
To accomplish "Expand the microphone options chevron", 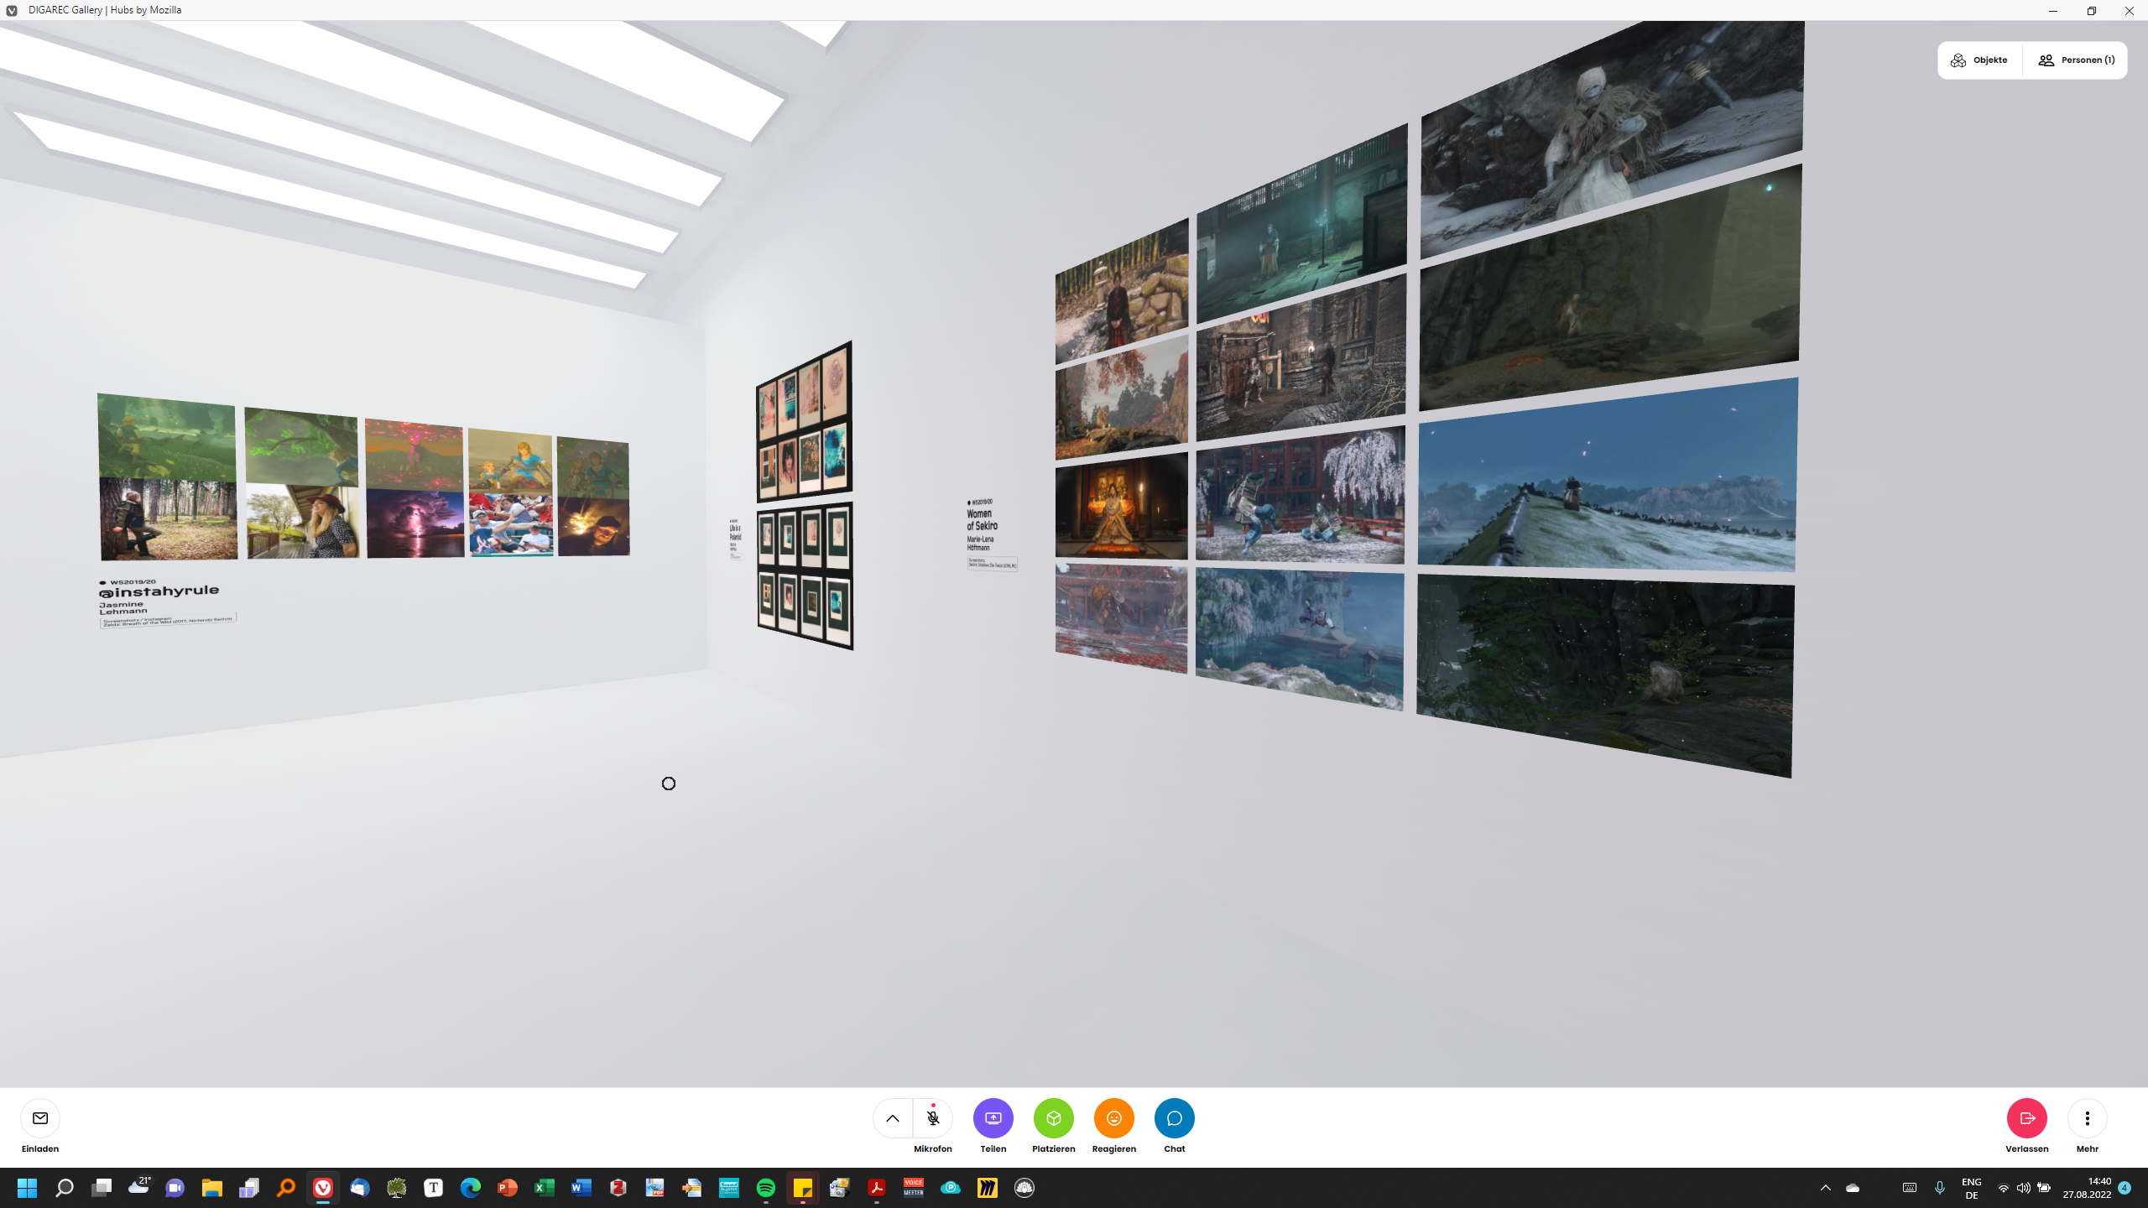I will point(893,1118).
